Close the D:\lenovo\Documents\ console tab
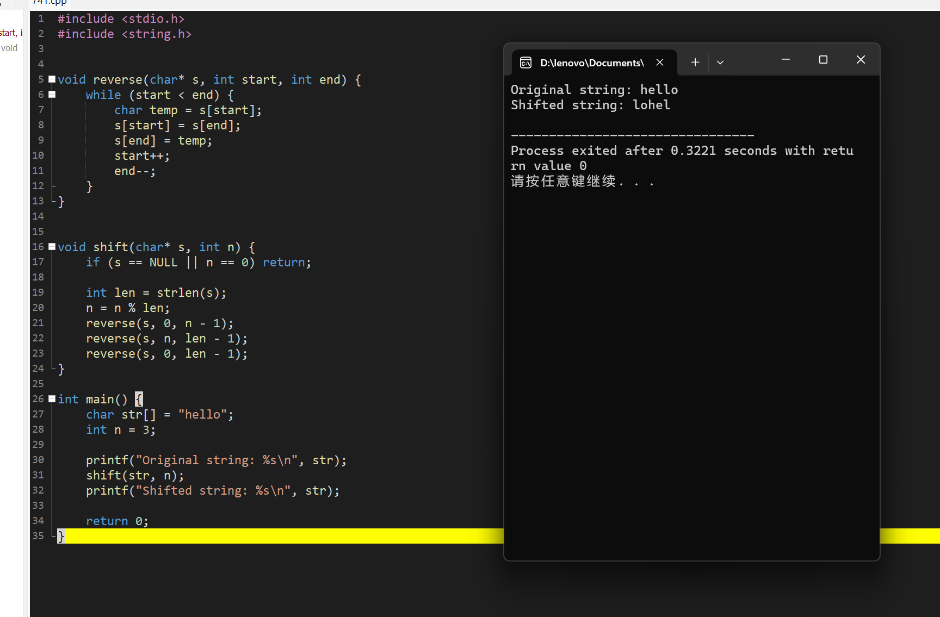Screen dimensions: 940x617 click(x=660, y=63)
